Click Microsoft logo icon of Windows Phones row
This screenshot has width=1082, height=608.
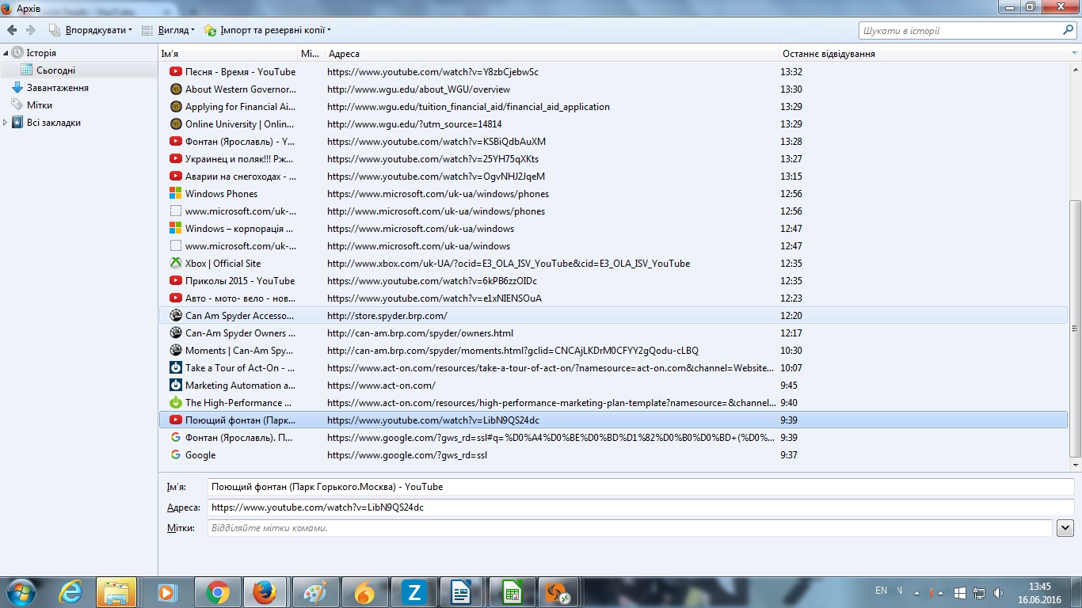point(176,194)
